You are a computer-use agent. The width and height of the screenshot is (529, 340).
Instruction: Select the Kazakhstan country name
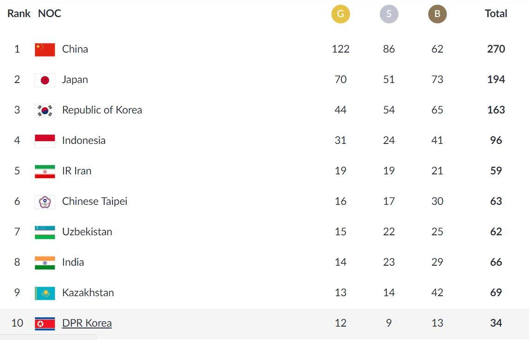88,292
